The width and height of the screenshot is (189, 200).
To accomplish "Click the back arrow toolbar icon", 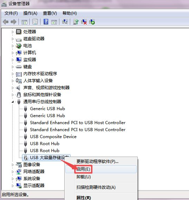I will tap(6, 22).
